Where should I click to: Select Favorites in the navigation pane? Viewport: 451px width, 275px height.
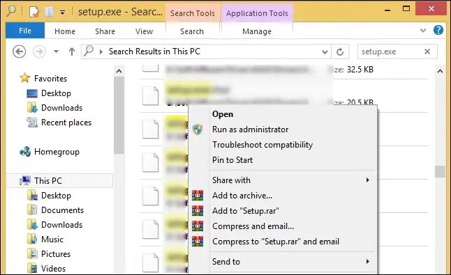click(x=50, y=78)
